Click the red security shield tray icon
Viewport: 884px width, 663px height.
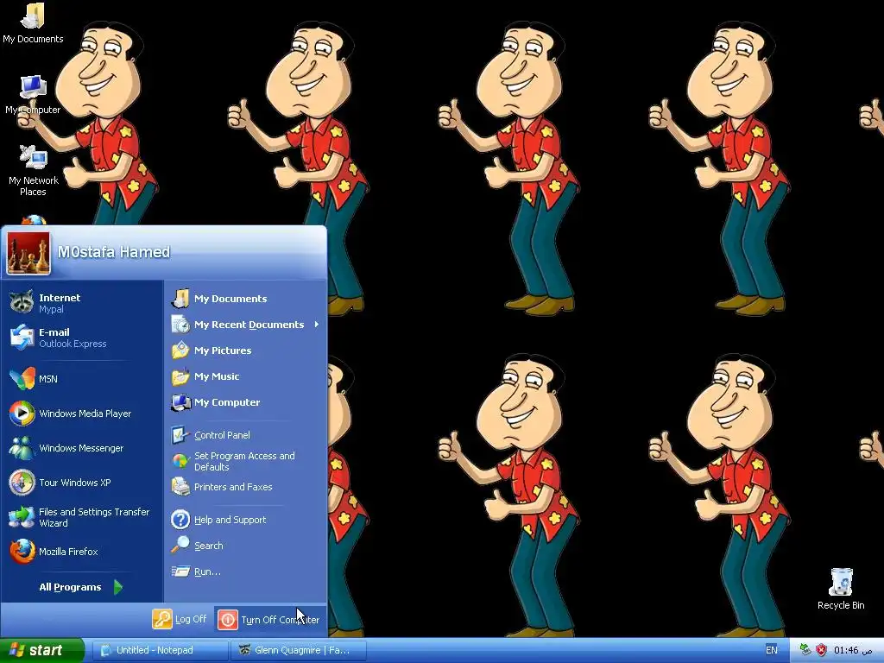[x=822, y=650]
